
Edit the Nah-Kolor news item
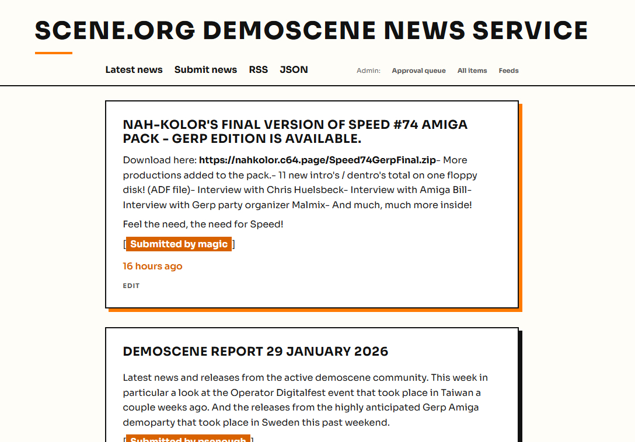pyautogui.click(x=131, y=286)
